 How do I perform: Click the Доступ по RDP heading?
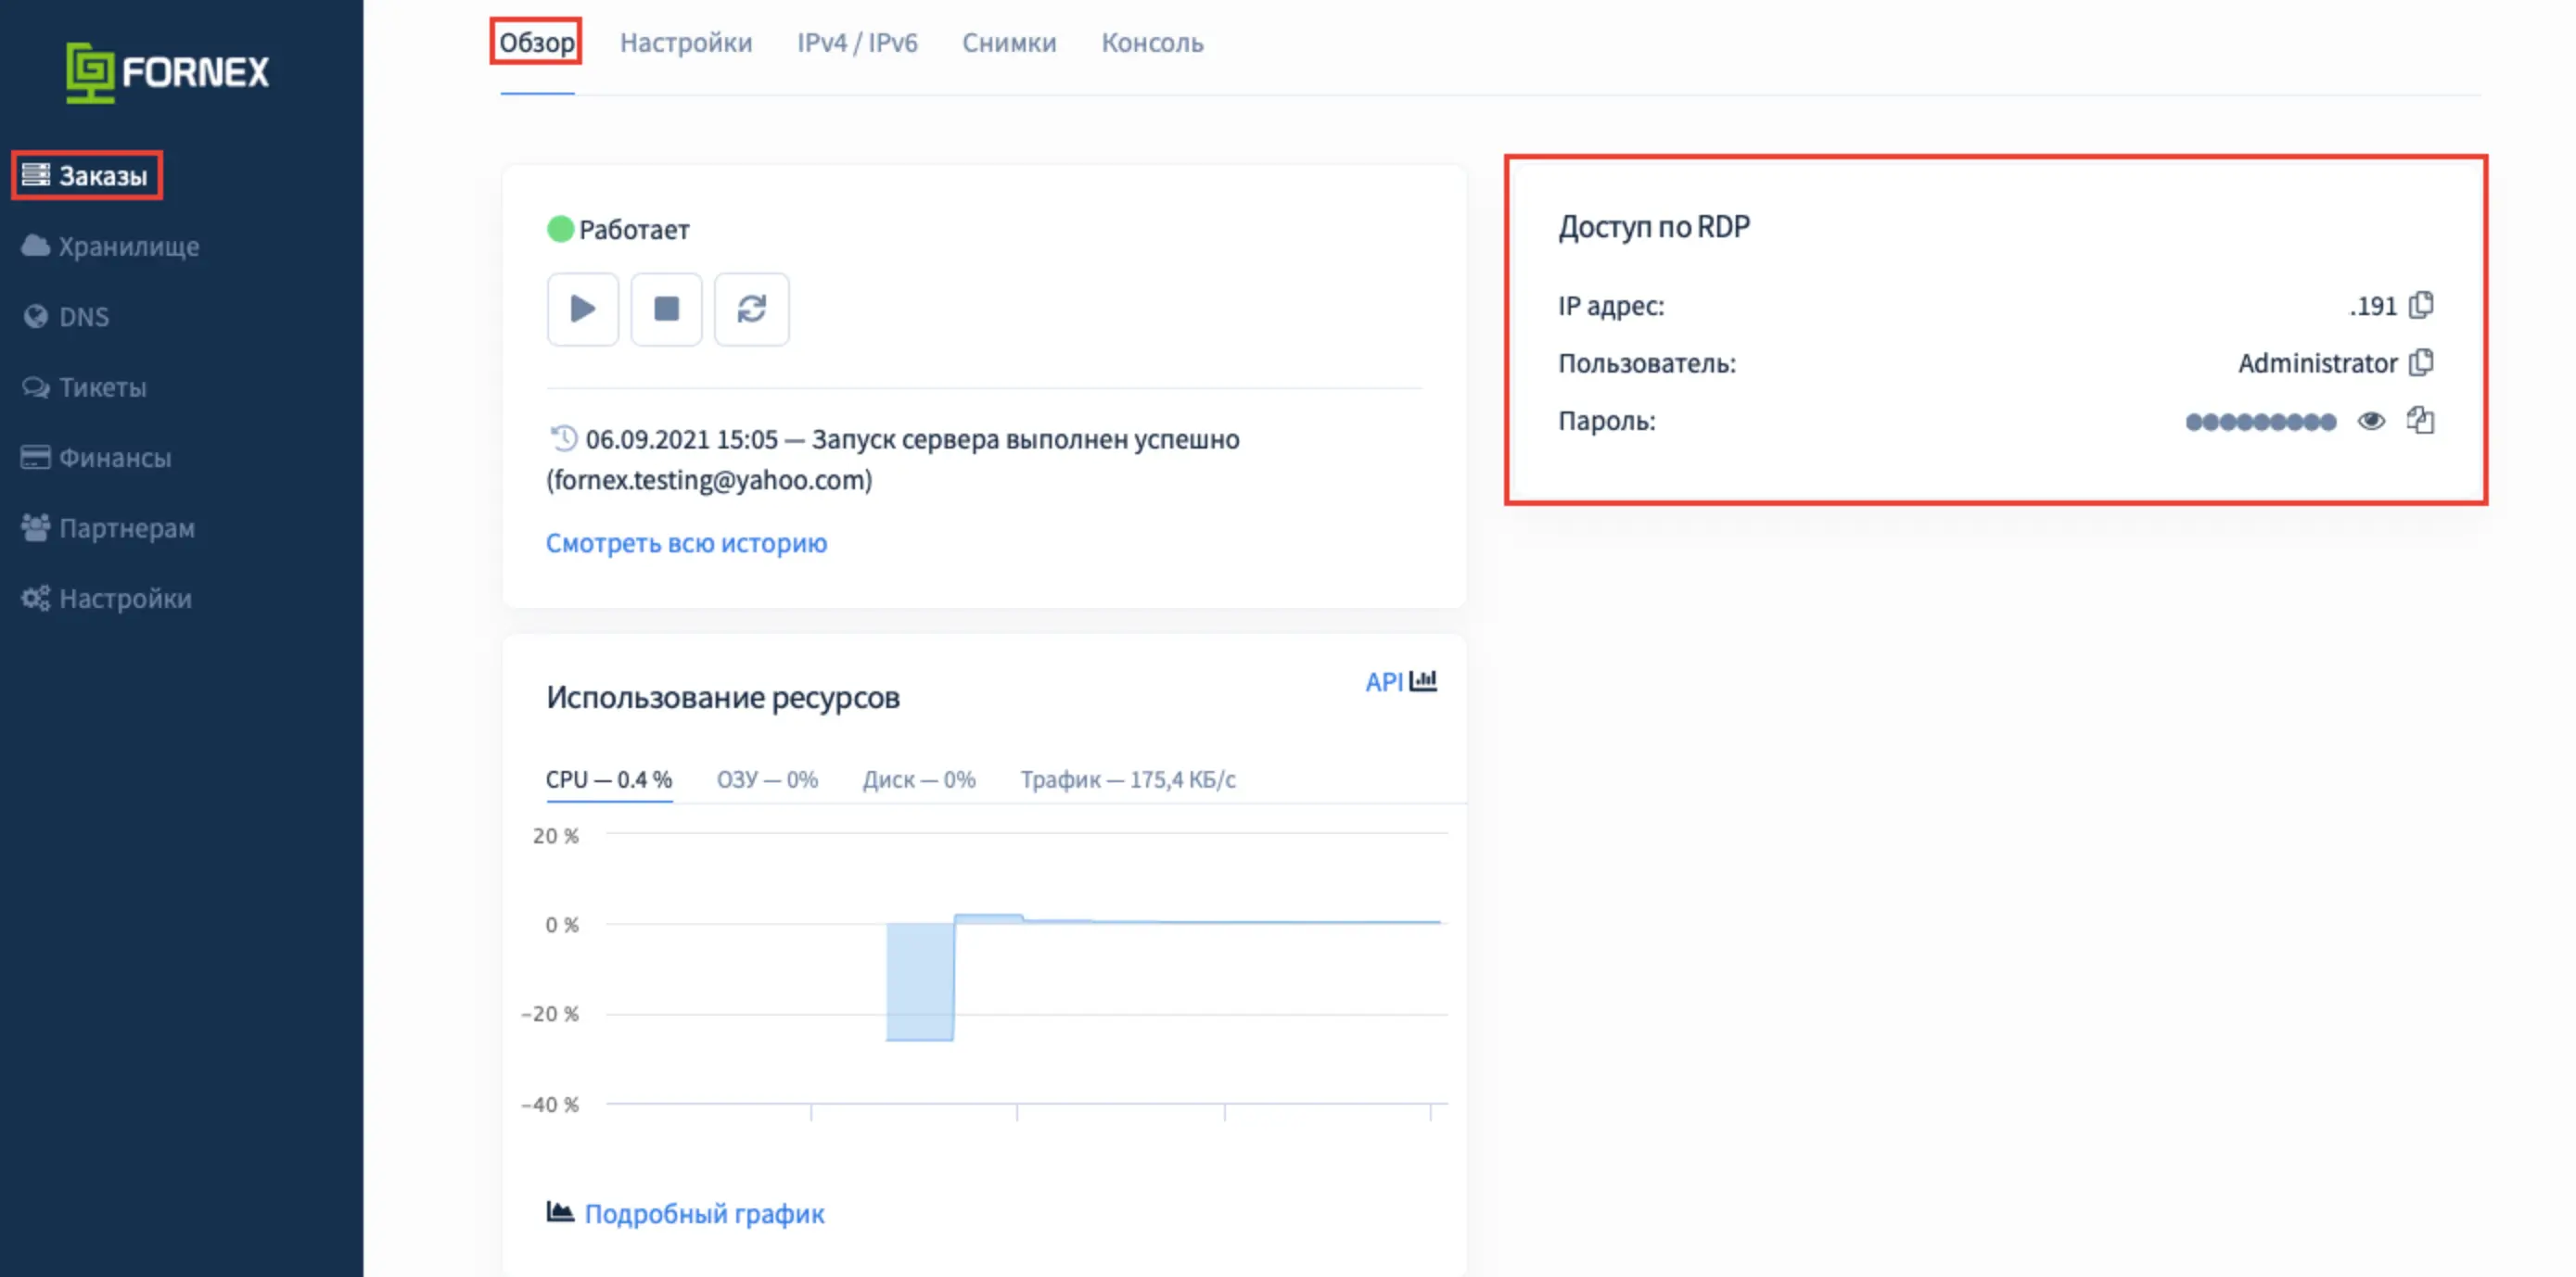coord(1654,227)
